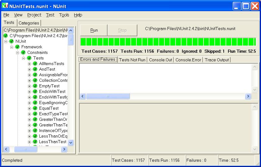Select the EqualIgnoringC tree item

click(53, 103)
